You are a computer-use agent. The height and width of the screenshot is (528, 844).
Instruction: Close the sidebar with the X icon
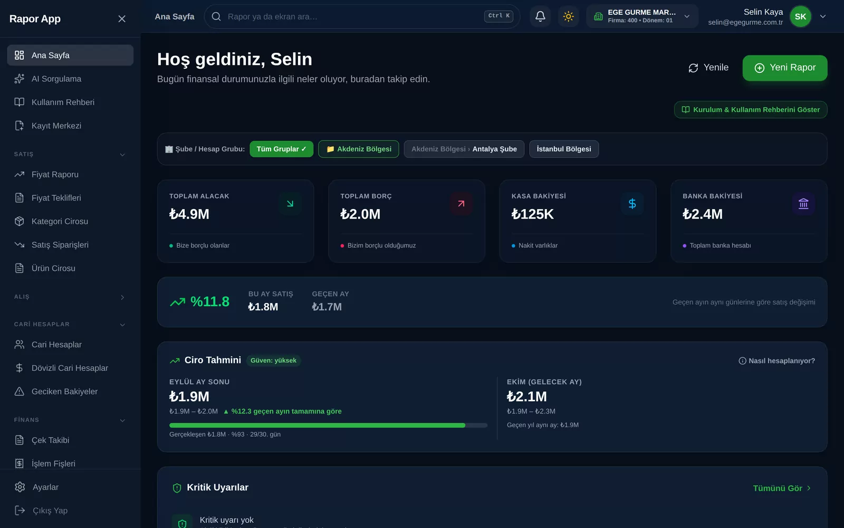point(122,19)
